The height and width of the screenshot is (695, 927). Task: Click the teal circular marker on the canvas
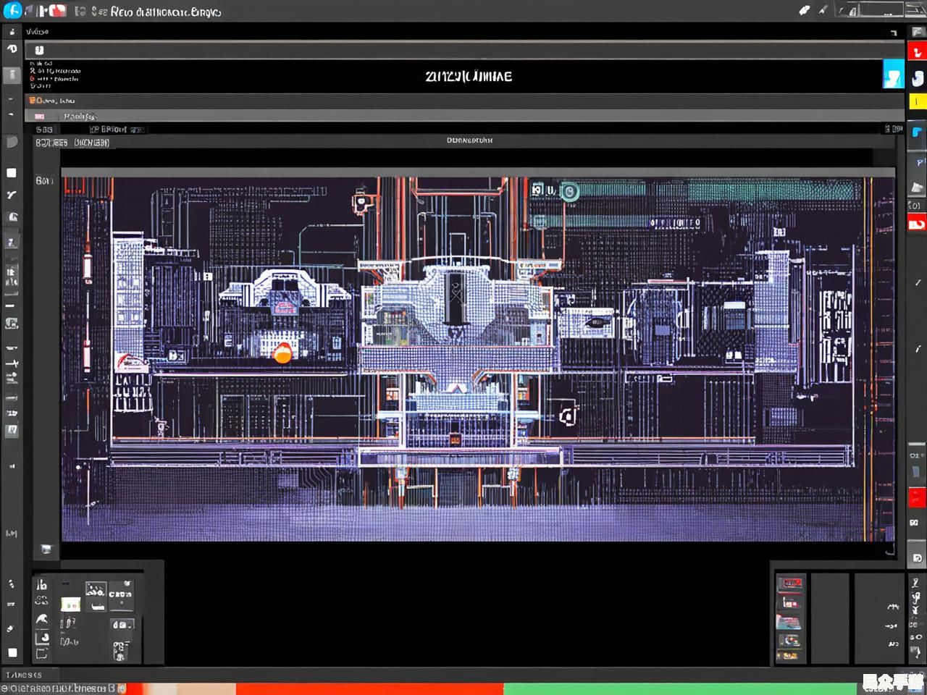coord(570,191)
